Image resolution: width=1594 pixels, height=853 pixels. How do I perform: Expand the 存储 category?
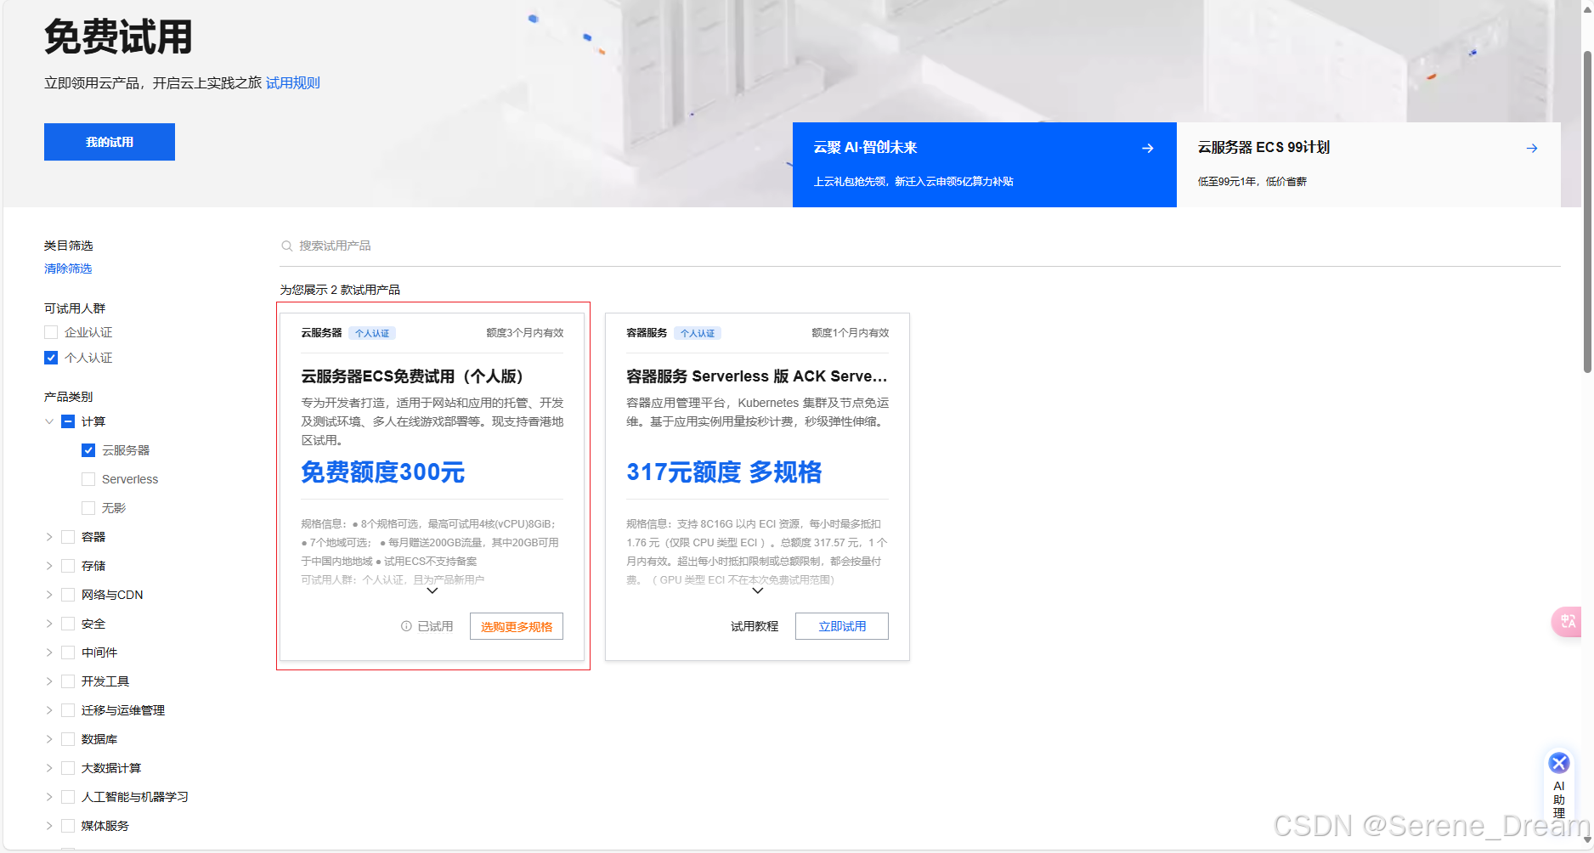coord(48,566)
